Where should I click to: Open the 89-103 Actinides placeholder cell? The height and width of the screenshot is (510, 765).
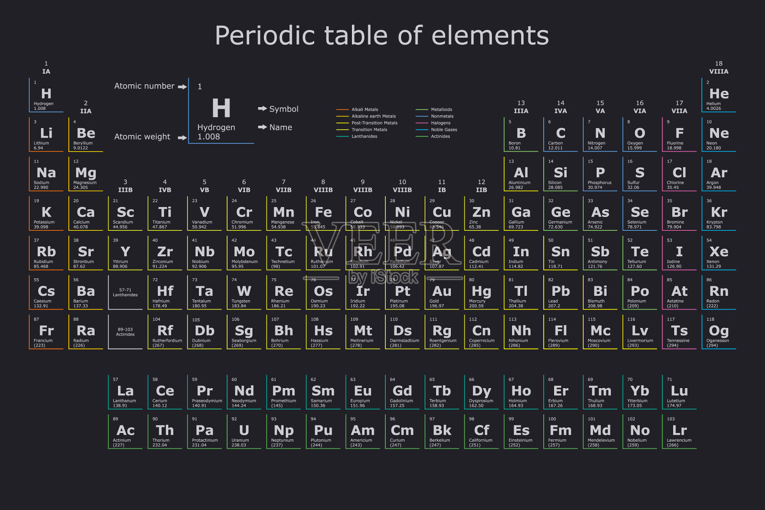pyautogui.click(x=125, y=332)
